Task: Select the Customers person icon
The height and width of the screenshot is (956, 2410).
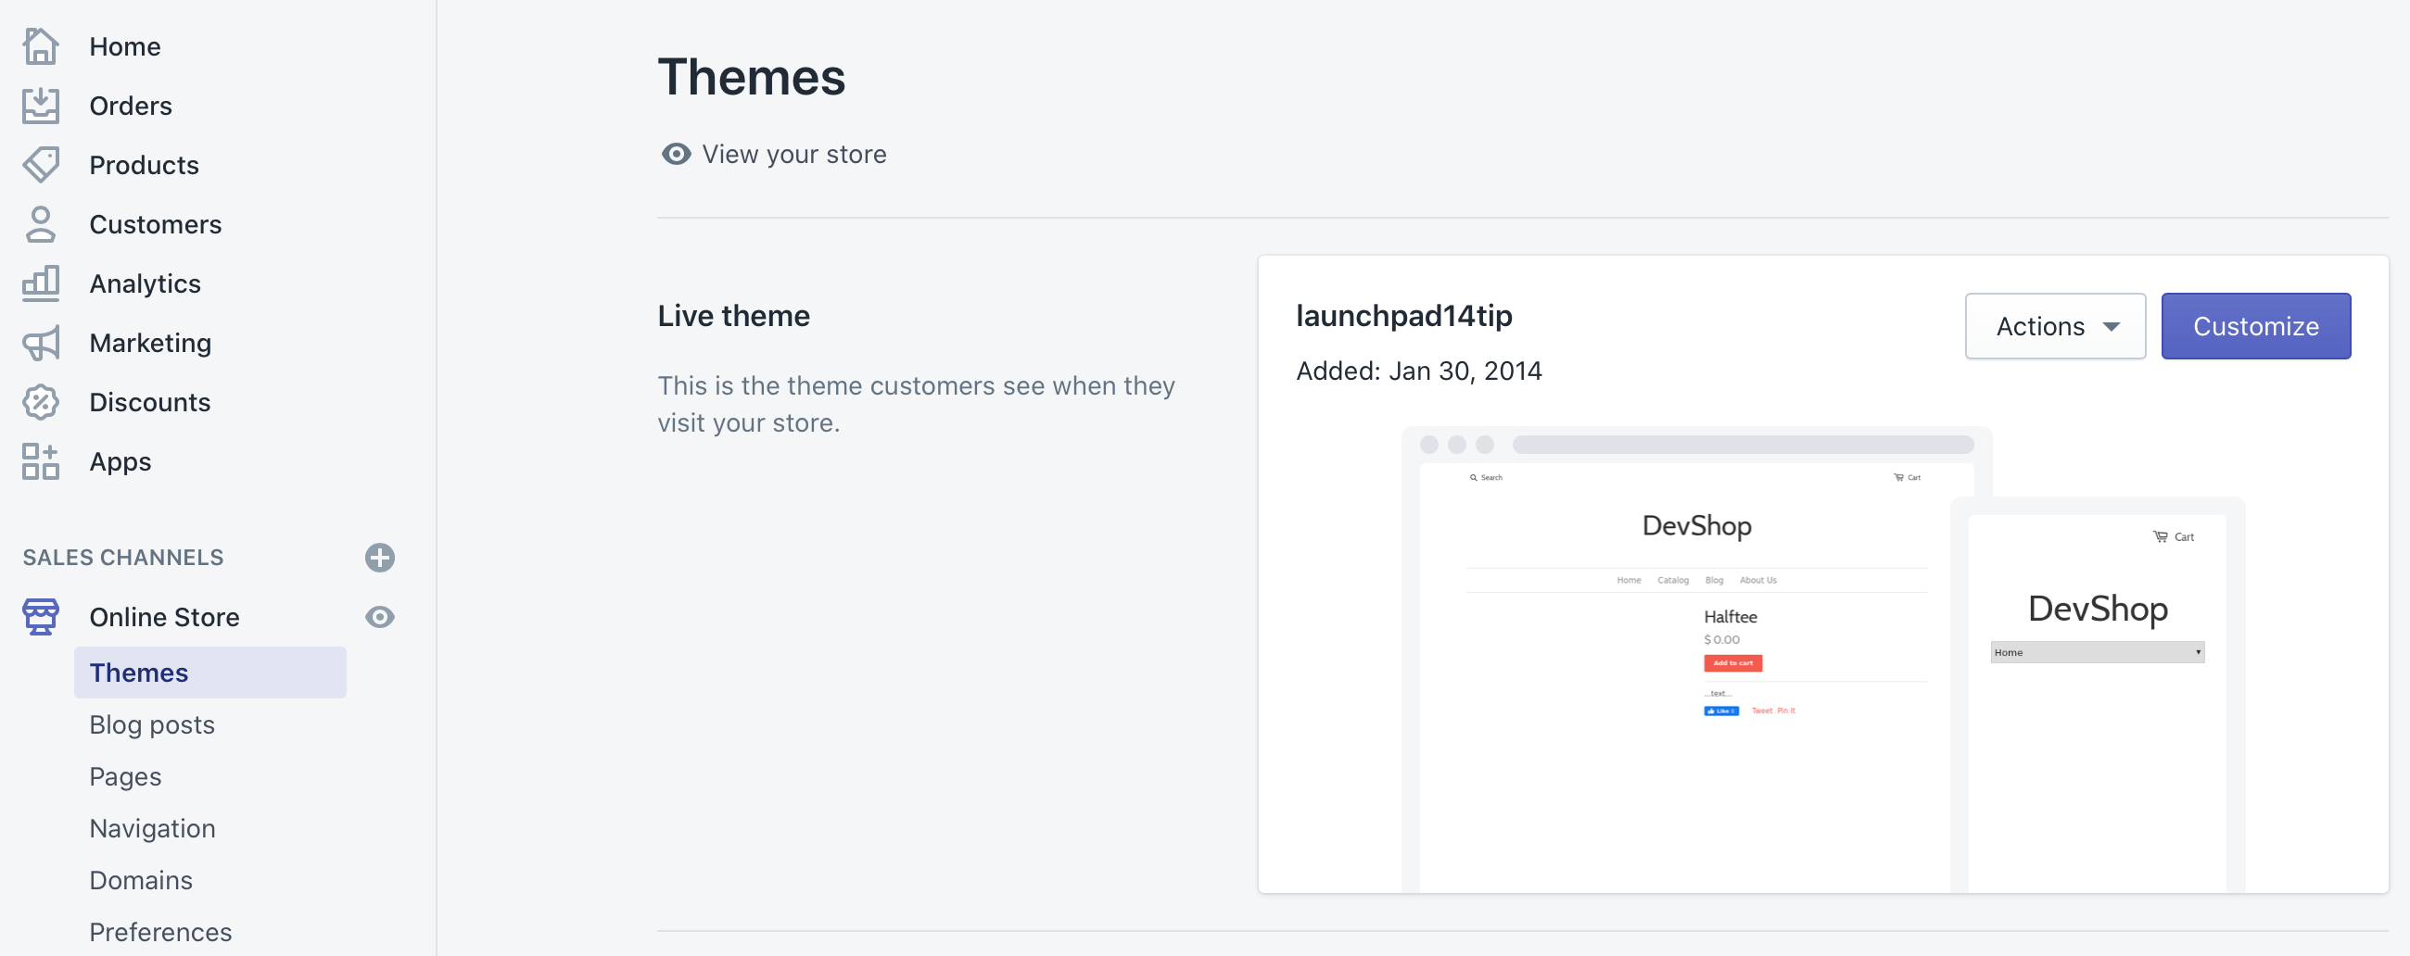Action: pos(40,224)
